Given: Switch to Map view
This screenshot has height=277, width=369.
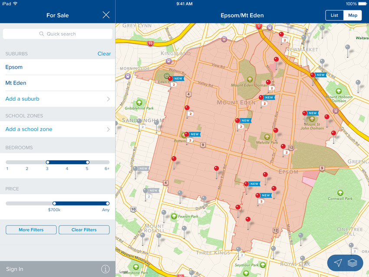Looking at the screenshot, I should (x=353, y=15).
